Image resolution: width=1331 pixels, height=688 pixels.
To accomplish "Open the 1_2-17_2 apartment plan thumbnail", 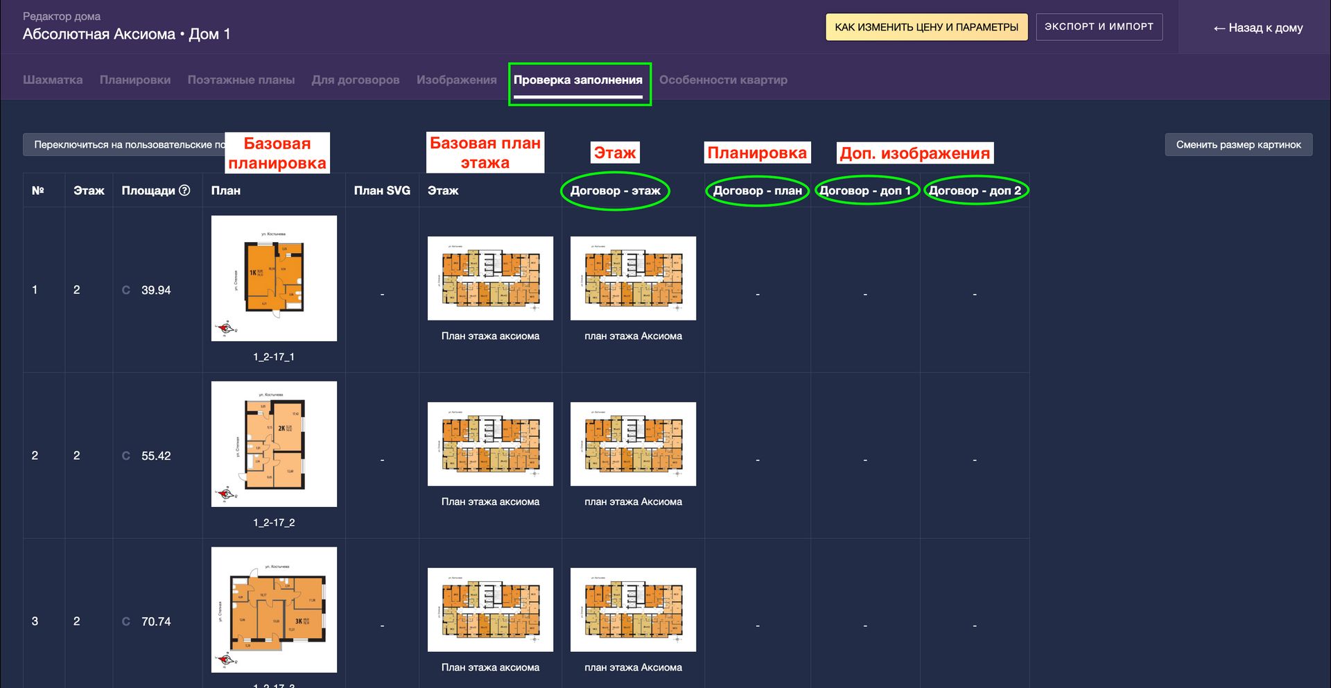I will [x=274, y=444].
